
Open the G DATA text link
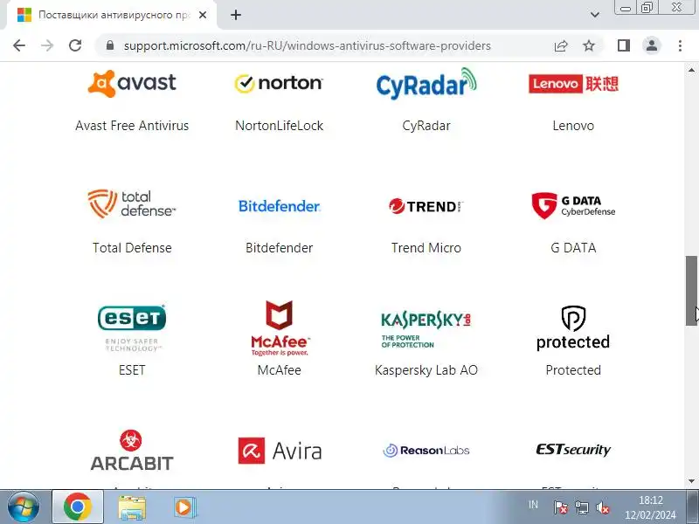pos(573,248)
